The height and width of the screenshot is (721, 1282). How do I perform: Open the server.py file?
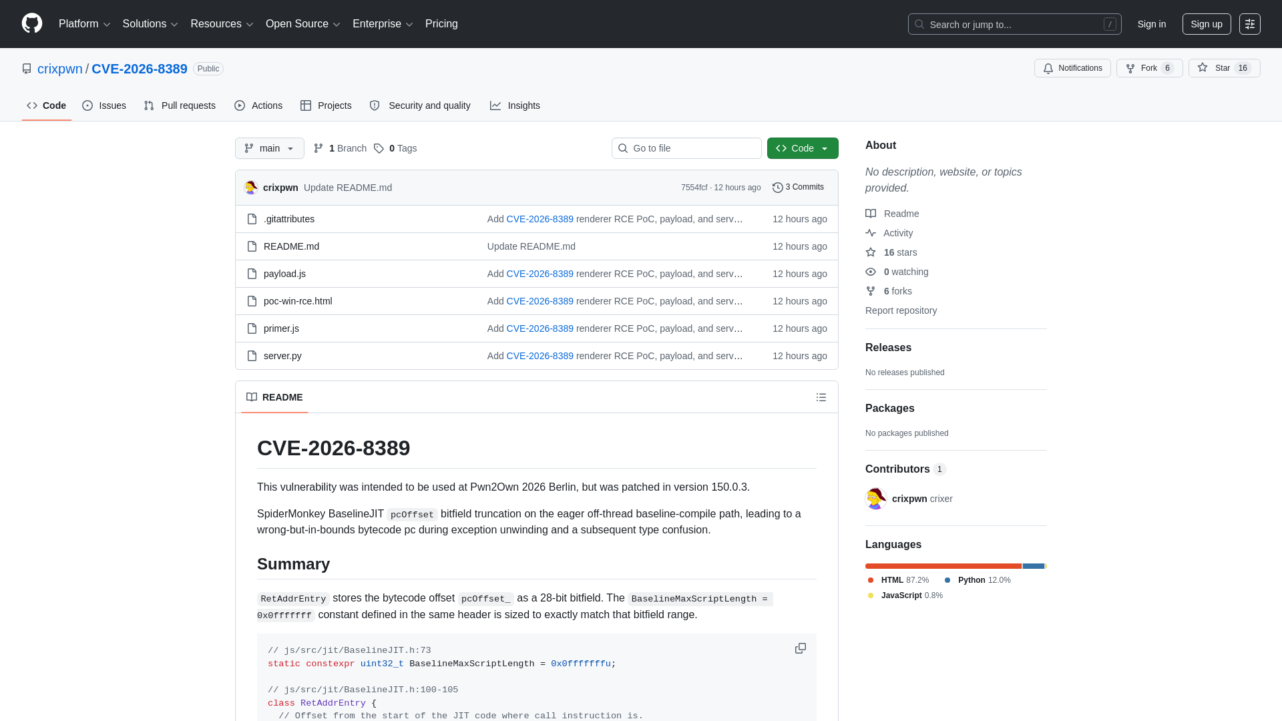click(282, 356)
